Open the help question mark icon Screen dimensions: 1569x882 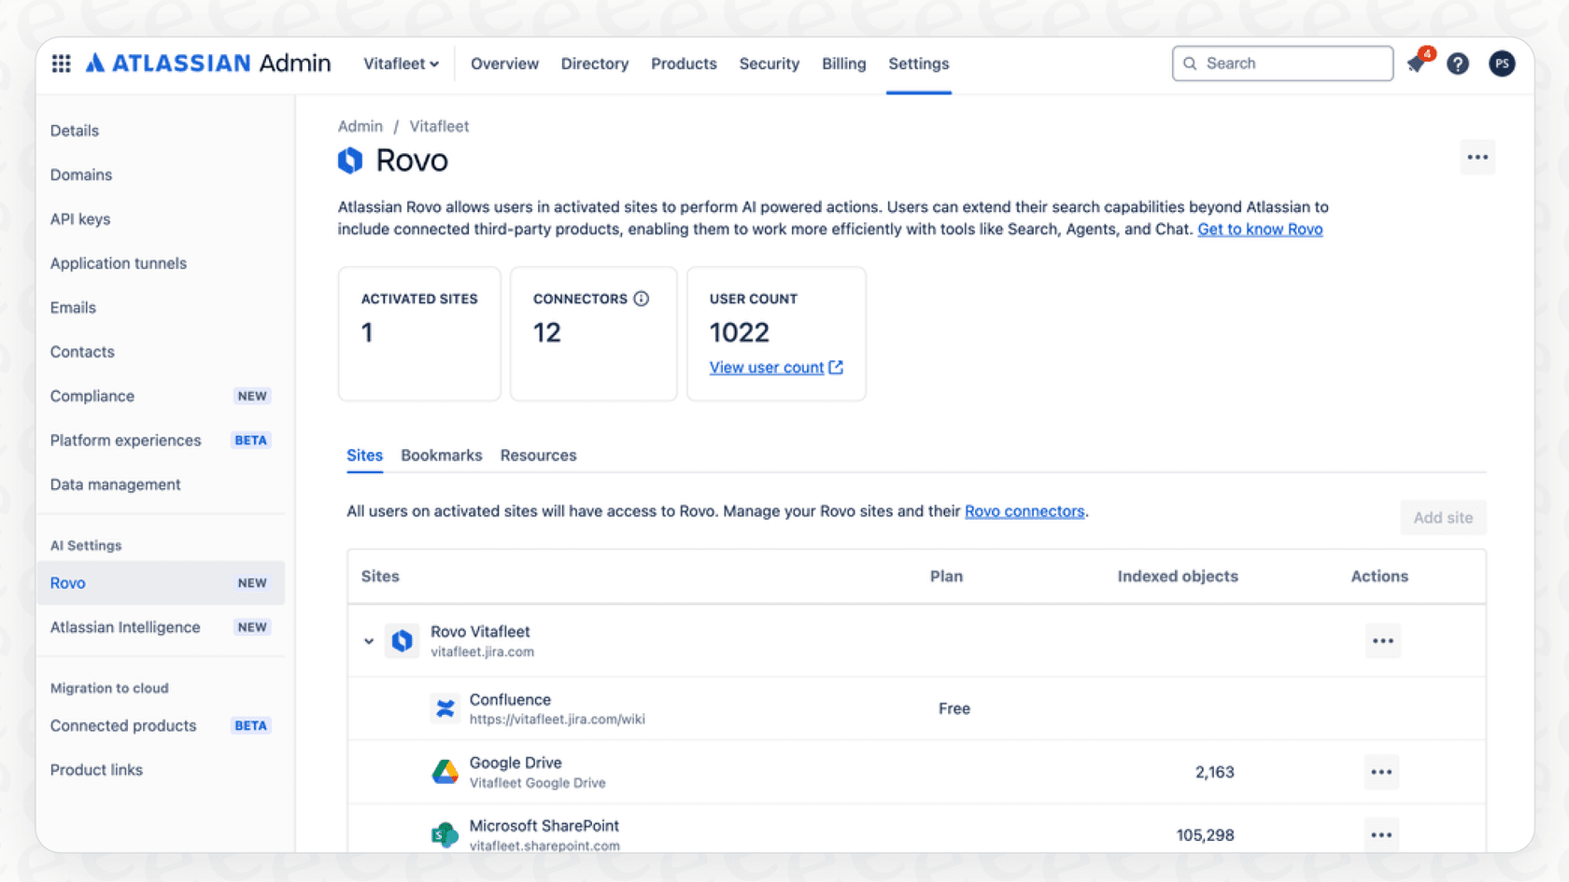(x=1458, y=63)
